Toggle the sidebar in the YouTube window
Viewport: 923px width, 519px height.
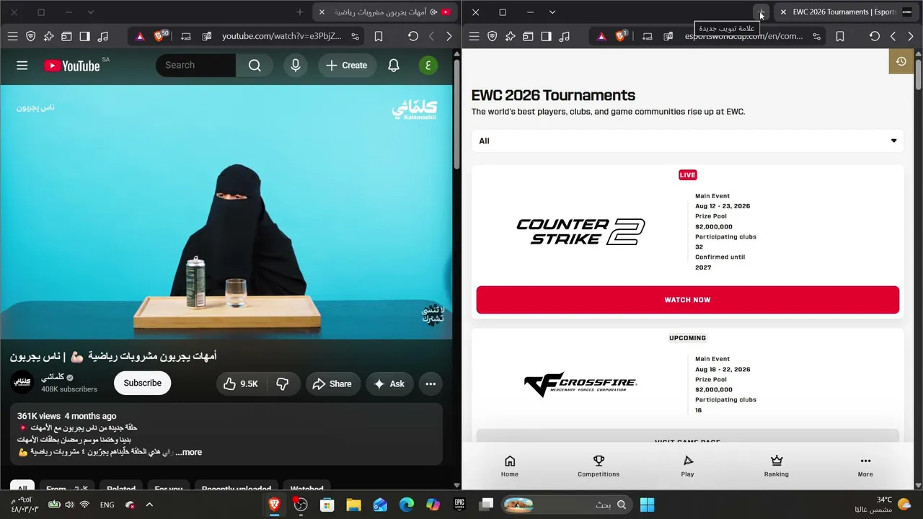point(84,36)
